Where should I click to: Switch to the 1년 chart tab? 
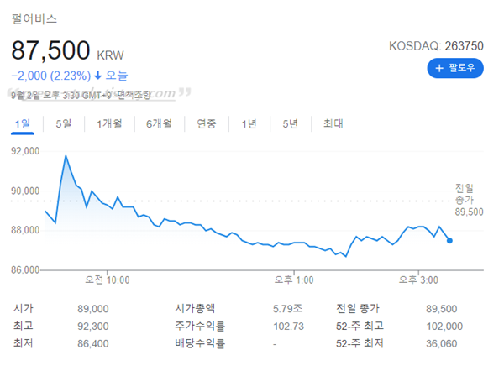pos(249,123)
